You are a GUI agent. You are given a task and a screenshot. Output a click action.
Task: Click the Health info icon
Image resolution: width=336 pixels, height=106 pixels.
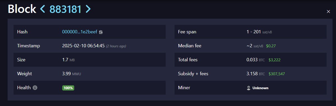(35, 87)
